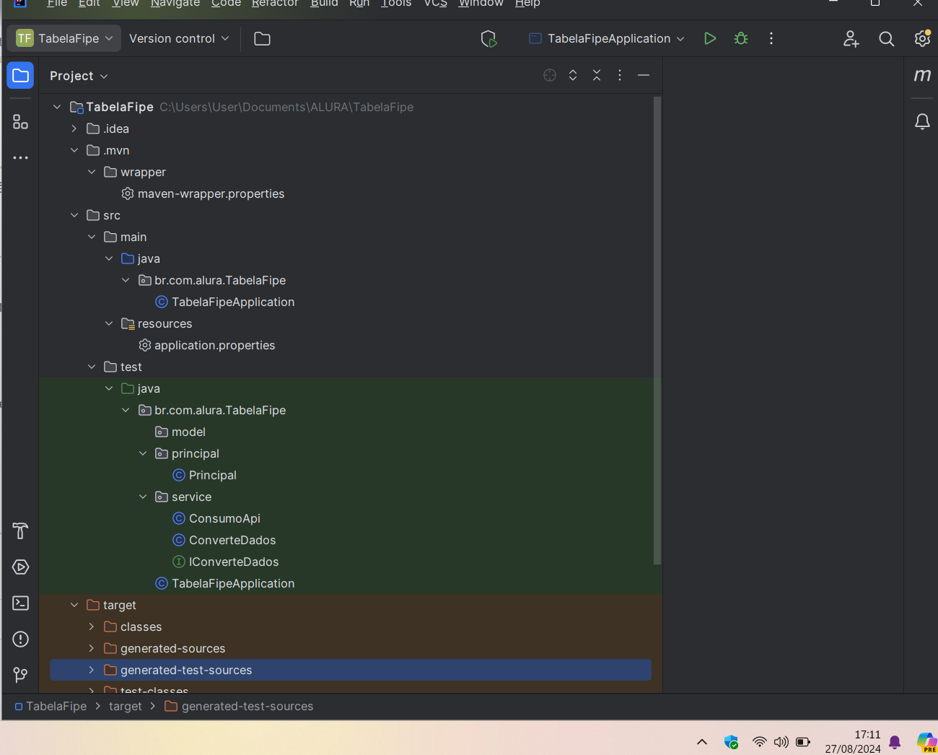Open the volume control in taskbar
Viewport: 938px width, 755px height.
click(x=781, y=742)
